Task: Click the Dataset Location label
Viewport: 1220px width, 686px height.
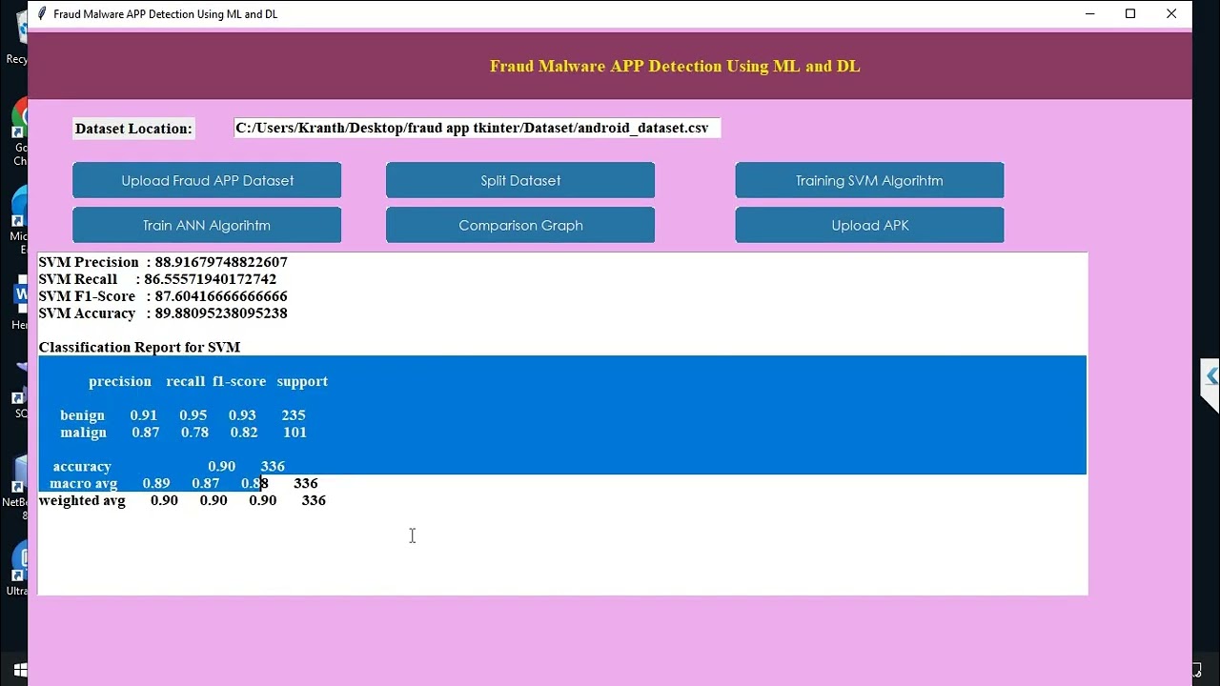Action: pyautogui.click(x=133, y=129)
